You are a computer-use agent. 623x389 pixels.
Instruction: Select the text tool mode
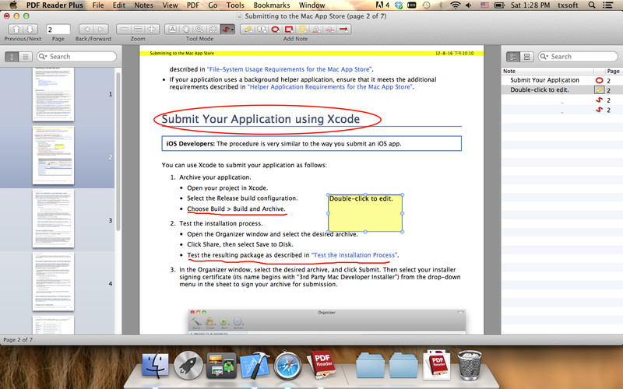coord(172,29)
